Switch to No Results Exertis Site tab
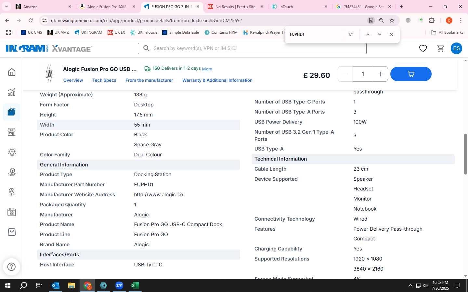The image size is (468, 292). tap(235, 6)
